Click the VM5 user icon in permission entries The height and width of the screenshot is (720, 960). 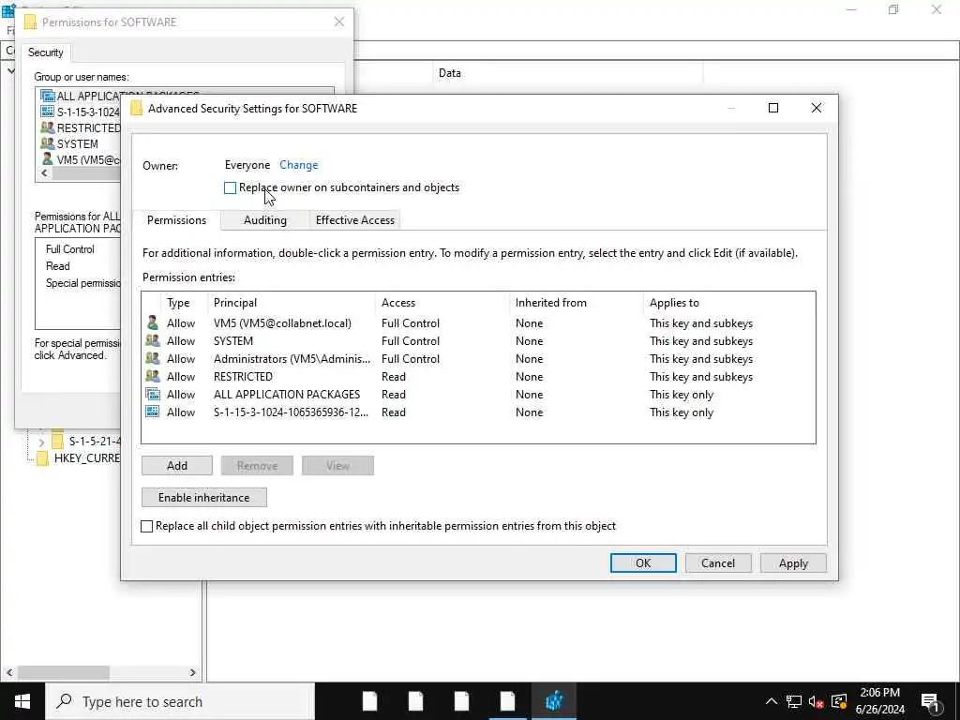153,322
